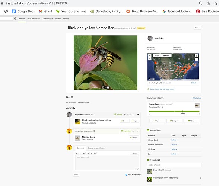Open the Bees of North America project
219x186 pixels.
pos(162,170)
